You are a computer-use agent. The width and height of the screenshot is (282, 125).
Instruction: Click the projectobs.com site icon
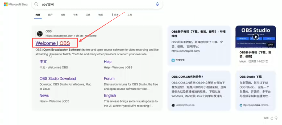coord(241,105)
